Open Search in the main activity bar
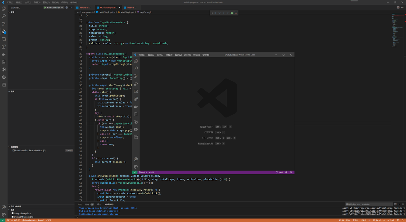The height and width of the screenshot is (222, 406). 4,16
